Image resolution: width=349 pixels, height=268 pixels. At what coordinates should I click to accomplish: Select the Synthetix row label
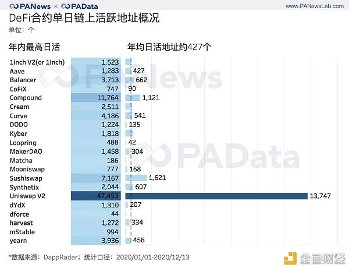point(24,187)
